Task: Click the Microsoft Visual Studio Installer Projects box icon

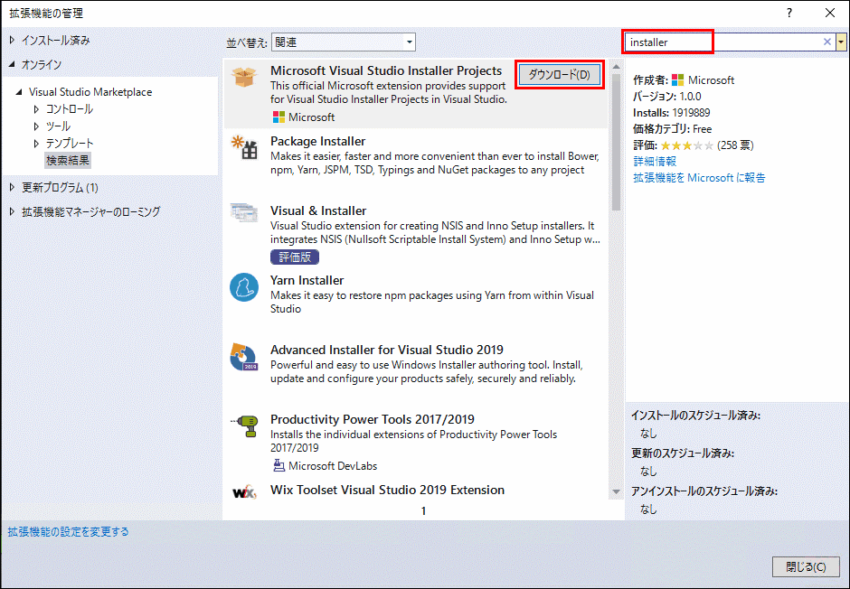Action: pyautogui.click(x=244, y=76)
